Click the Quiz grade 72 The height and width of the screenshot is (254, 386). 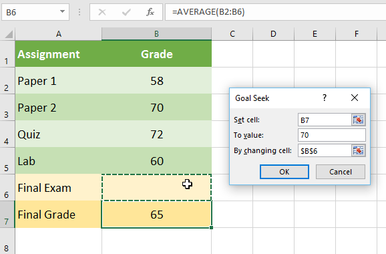coord(156,134)
